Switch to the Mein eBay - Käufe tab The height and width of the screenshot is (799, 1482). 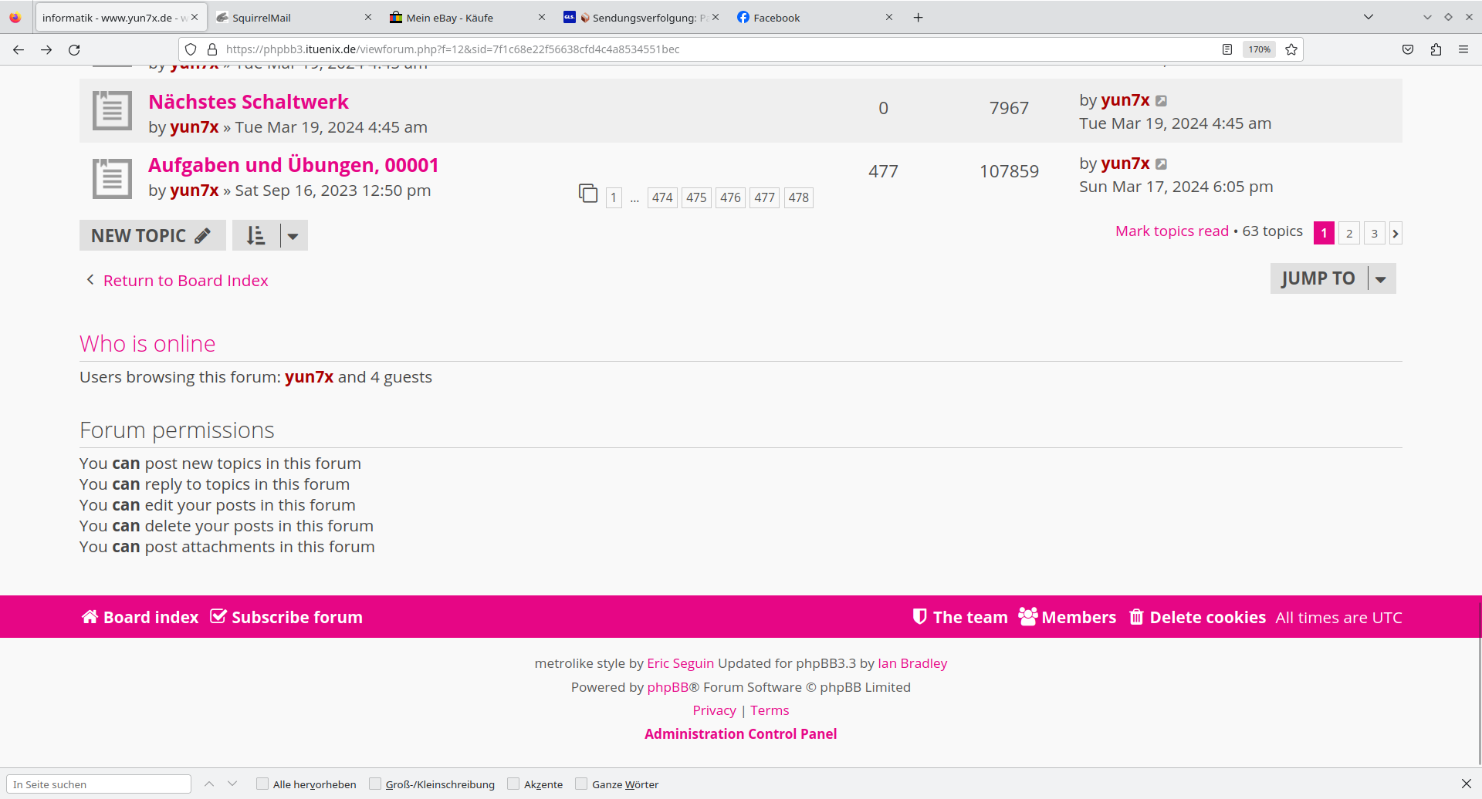click(463, 18)
